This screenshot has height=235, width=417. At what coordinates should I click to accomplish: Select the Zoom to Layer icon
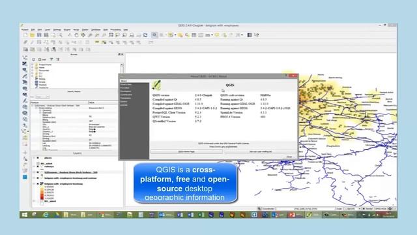pyautogui.click(x=124, y=35)
